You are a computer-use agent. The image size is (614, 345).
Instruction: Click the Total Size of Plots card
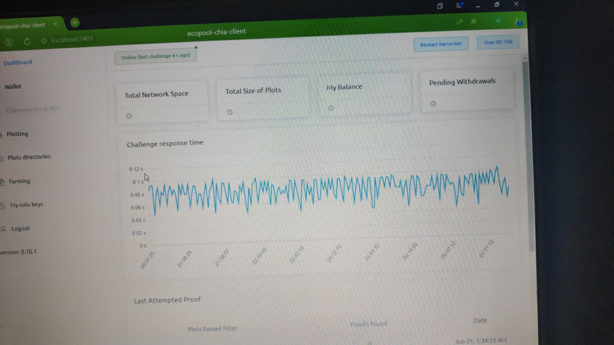(x=263, y=97)
